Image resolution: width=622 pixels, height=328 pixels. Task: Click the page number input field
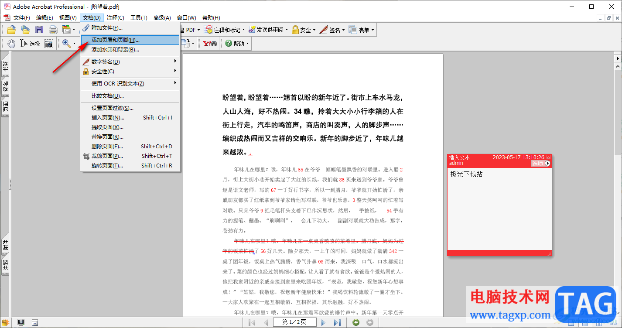294,322
